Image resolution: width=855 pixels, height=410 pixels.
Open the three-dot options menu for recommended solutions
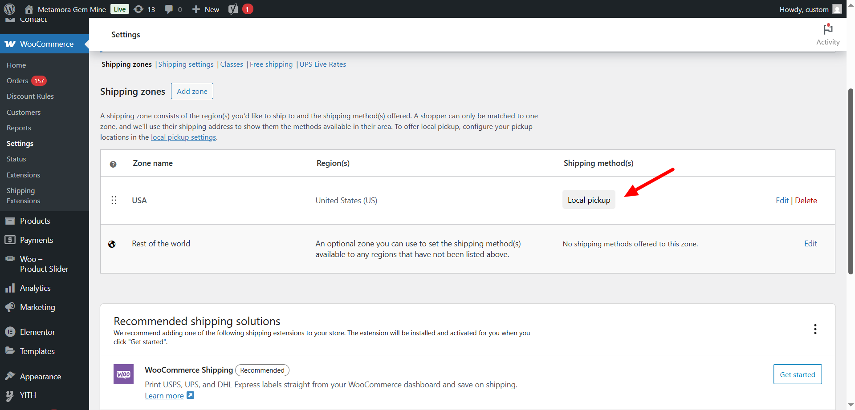pos(815,329)
